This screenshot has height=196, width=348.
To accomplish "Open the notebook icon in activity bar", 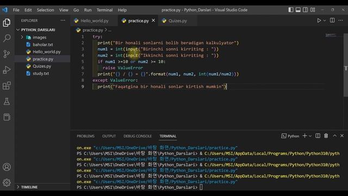I will pos(7,117).
